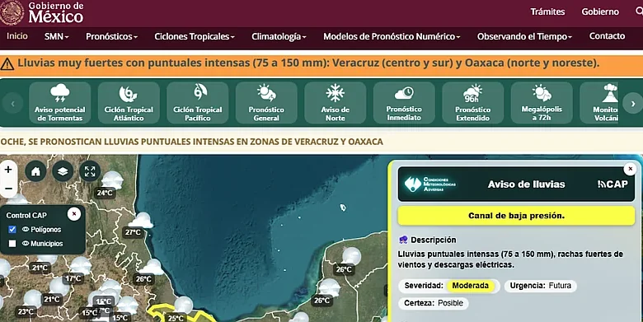Image resolution: width=643 pixels, height=322 pixels.
Task: Open Ciclón Tropical Pacífico card
Action: [x=198, y=103]
